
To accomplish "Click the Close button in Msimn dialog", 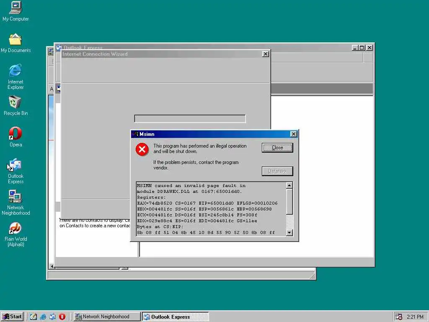I will pos(277,148).
